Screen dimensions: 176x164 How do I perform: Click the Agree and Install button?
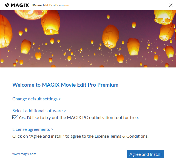point(145,154)
